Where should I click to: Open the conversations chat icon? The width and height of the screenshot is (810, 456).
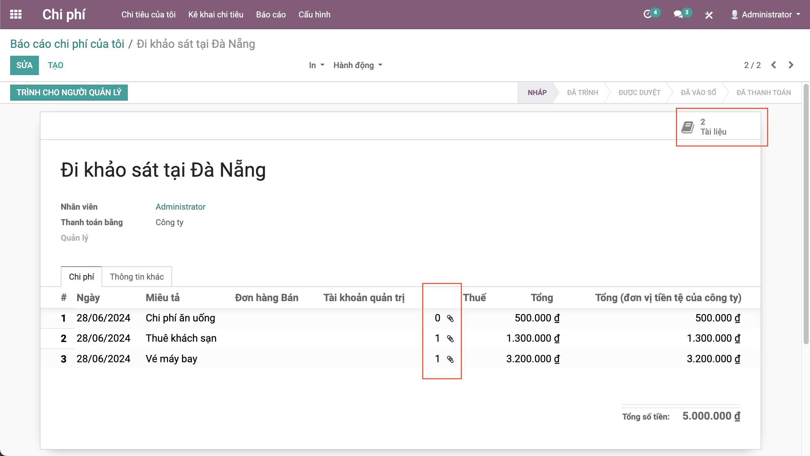tap(678, 14)
